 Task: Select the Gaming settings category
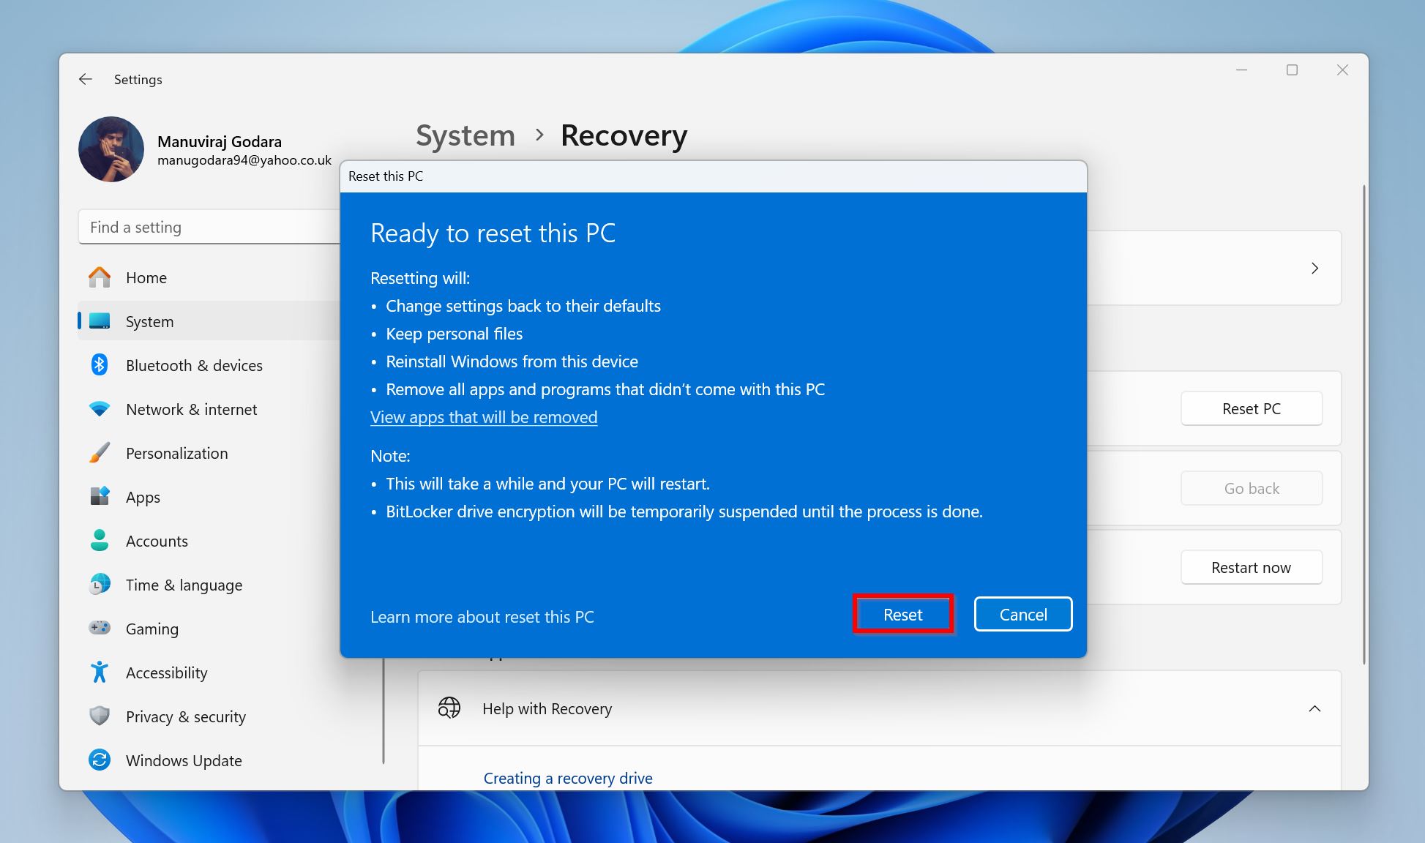click(151, 627)
